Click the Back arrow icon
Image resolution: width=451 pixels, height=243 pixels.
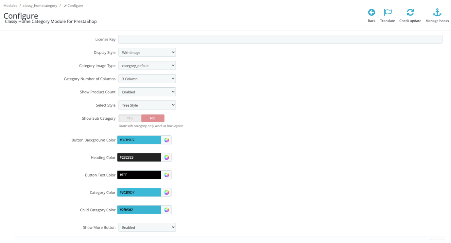pos(372,12)
